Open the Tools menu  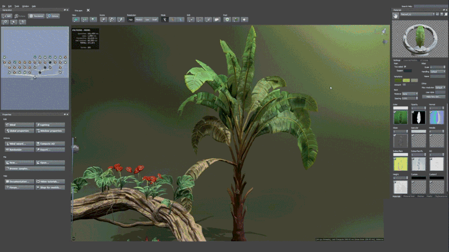tap(17, 6)
